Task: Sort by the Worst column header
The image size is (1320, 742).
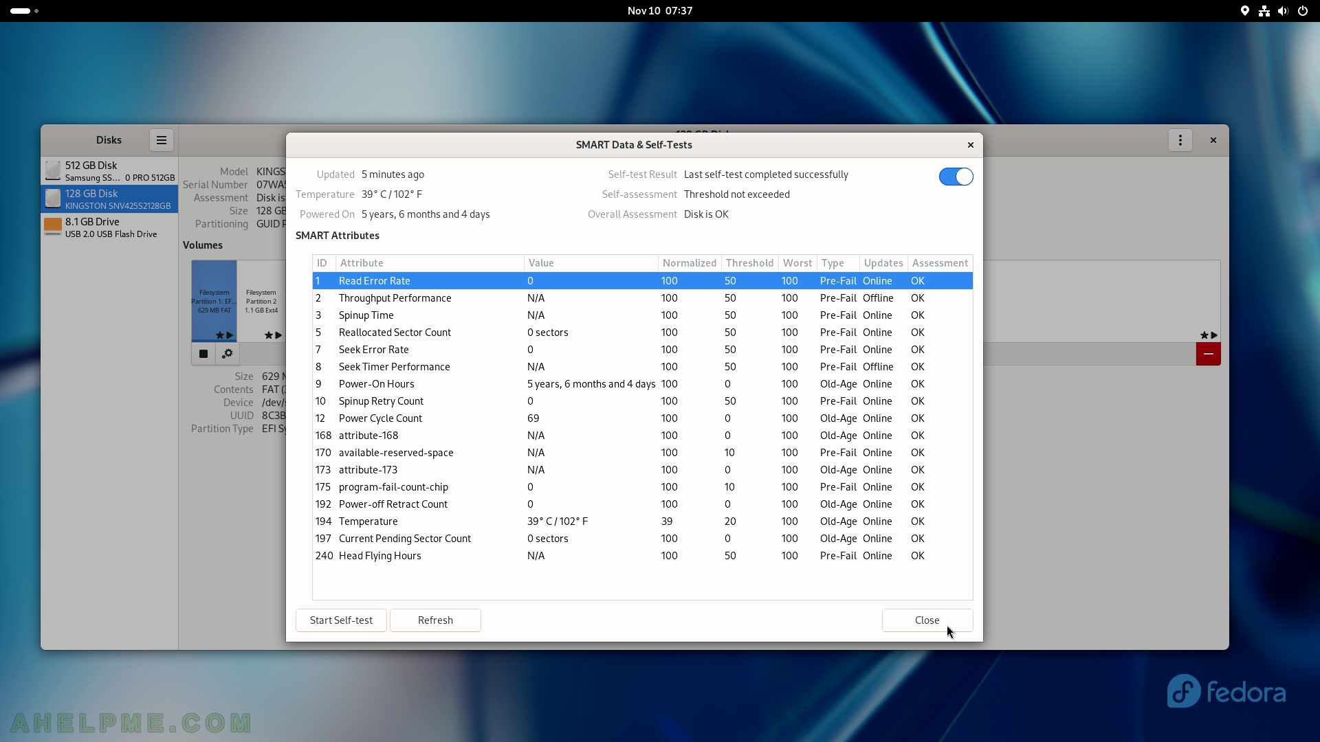Action: (797, 263)
